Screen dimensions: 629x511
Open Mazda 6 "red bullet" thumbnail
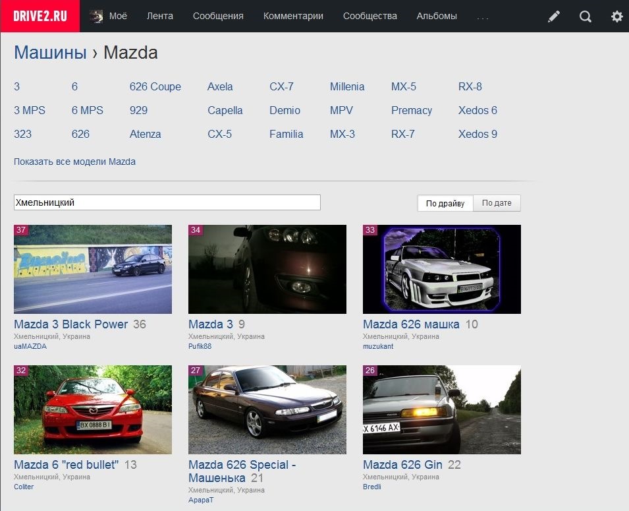click(x=93, y=409)
